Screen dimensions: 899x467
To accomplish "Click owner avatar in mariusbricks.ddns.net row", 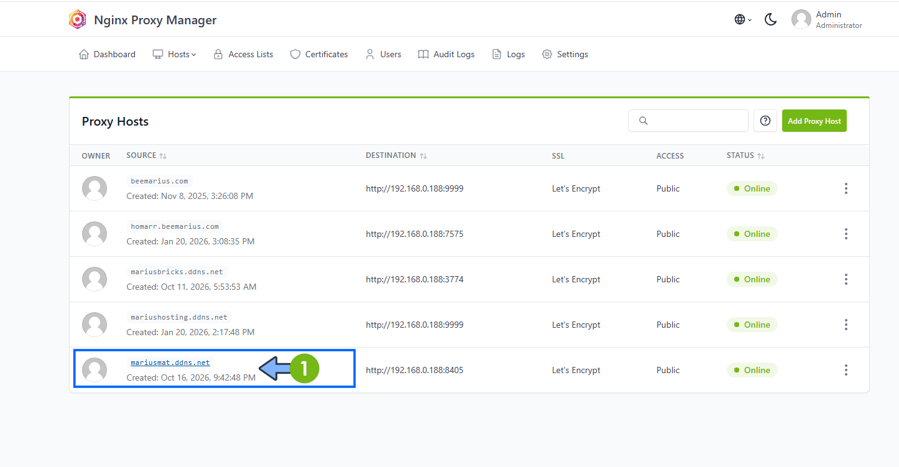I will coord(95,279).
